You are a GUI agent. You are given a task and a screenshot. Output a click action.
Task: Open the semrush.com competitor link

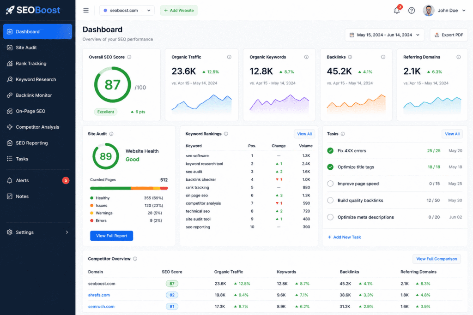[101, 307]
